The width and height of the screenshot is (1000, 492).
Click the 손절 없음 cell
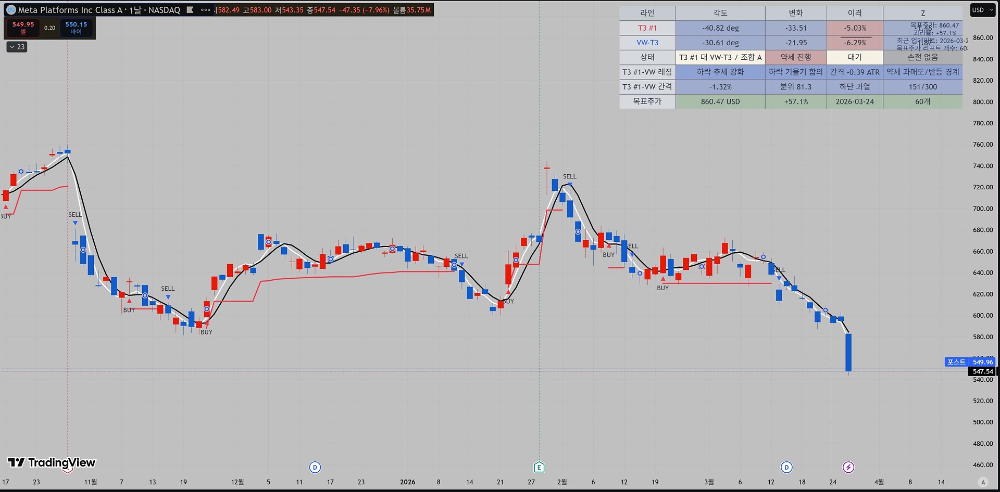click(923, 57)
